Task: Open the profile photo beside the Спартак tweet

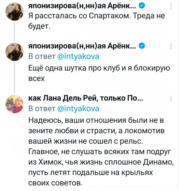Action: click(13, 11)
